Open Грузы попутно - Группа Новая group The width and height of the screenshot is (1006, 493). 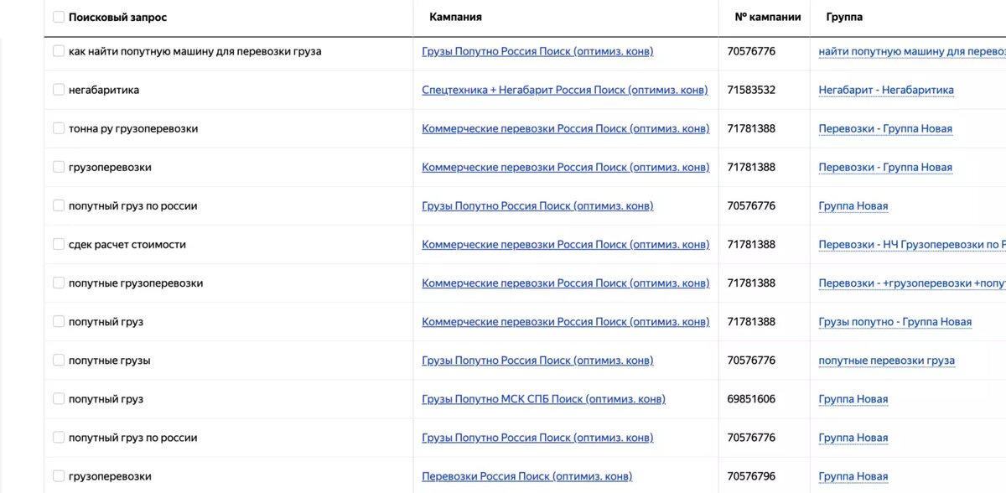pos(895,322)
